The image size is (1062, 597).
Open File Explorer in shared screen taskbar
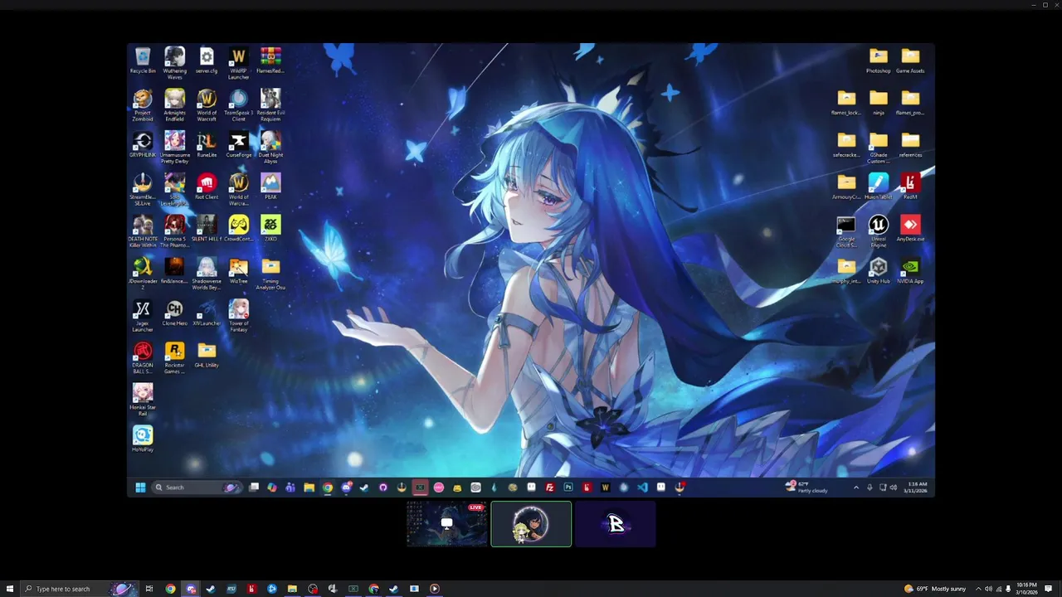point(309,488)
